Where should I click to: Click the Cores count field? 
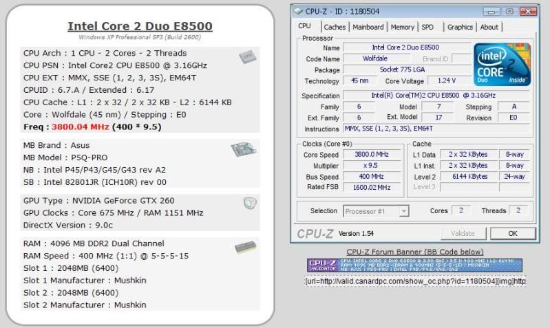[x=461, y=210]
